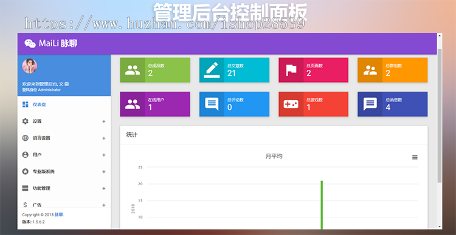The height and width of the screenshot is (235, 456).
Task: Expand the 语言设置 menu plus sign
Action: [x=104, y=138]
